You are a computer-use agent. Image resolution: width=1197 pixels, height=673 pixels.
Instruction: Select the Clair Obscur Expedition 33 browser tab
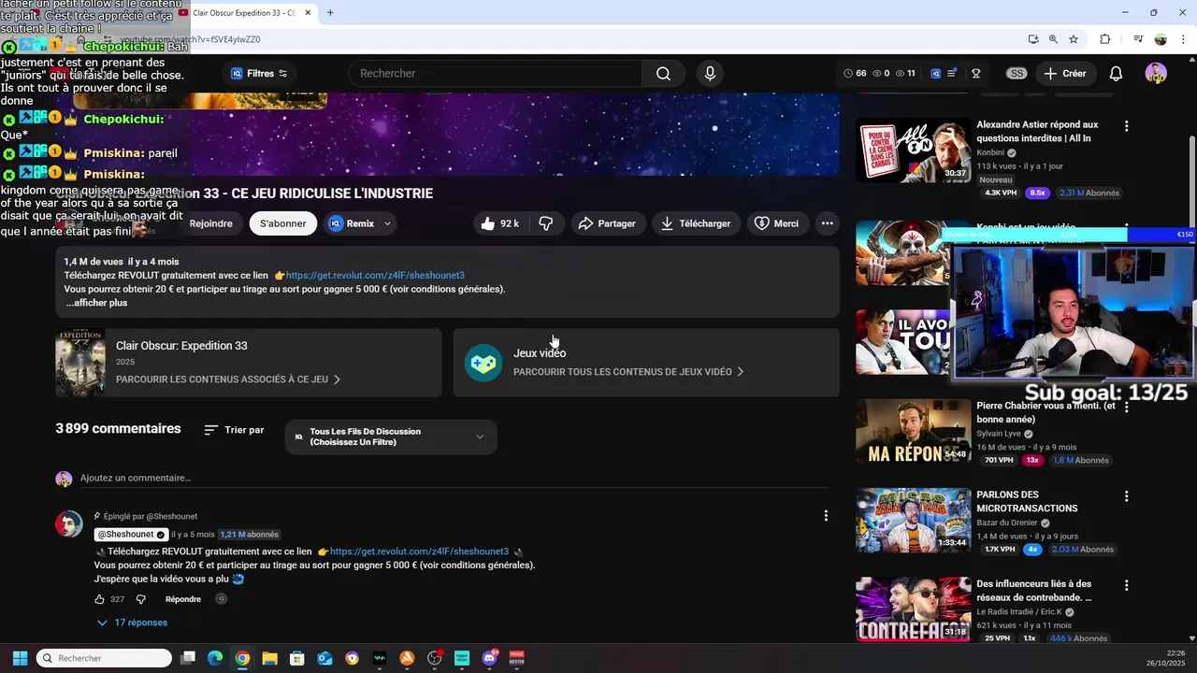point(245,12)
